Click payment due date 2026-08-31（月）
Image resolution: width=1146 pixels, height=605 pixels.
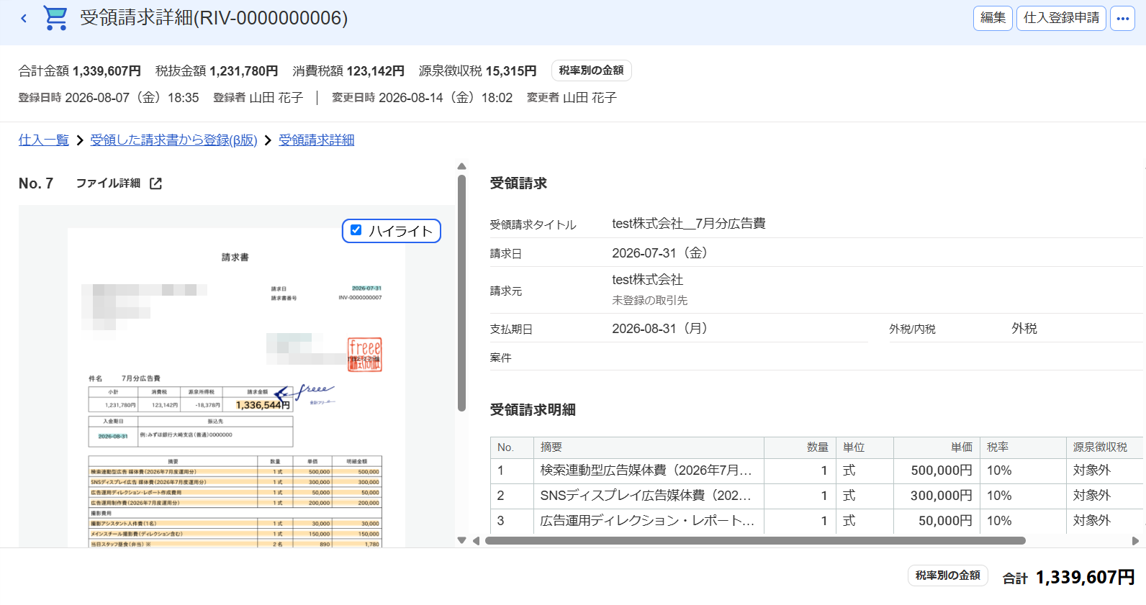[x=662, y=329]
